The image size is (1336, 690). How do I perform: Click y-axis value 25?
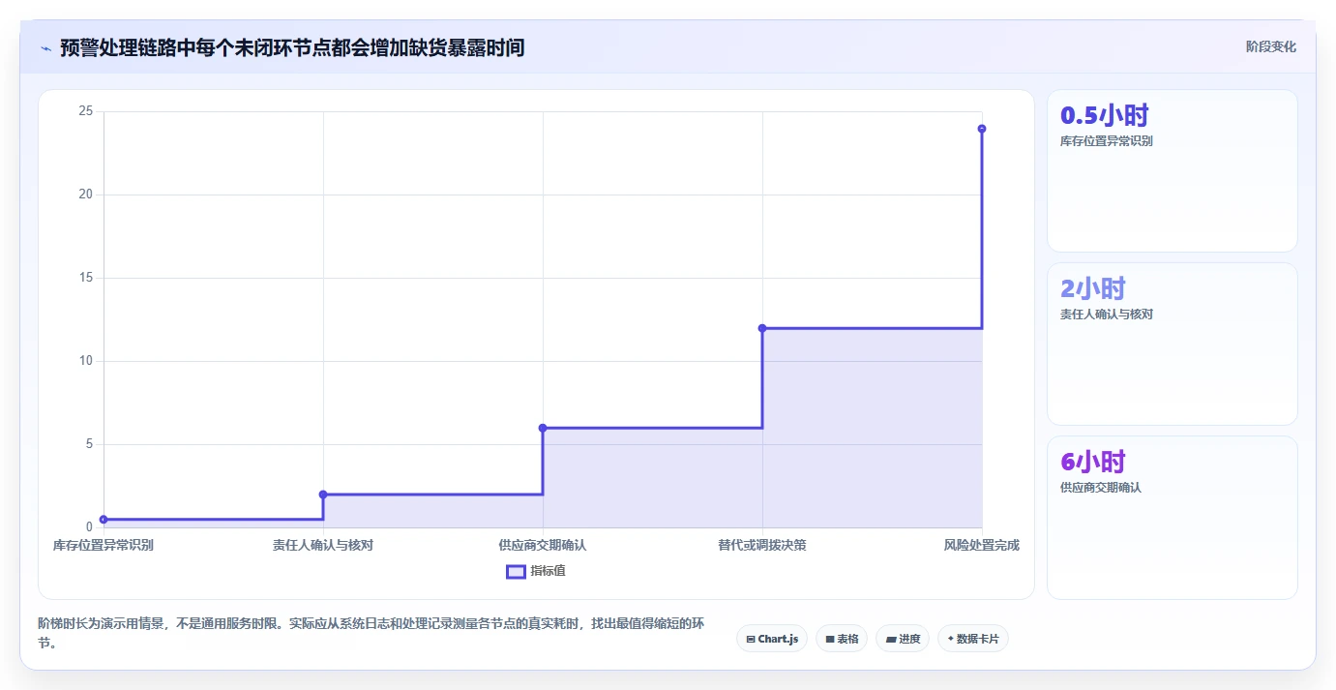click(x=86, y=111)
